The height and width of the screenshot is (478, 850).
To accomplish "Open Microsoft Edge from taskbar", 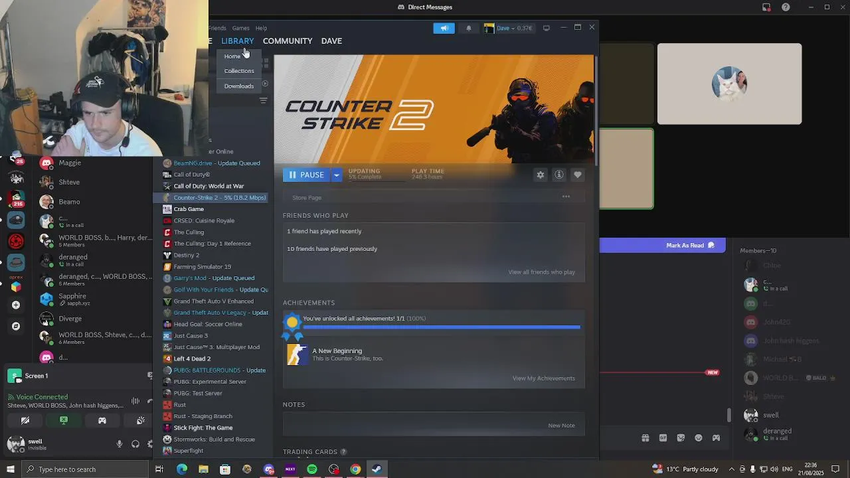I will (x=181, y=469).
